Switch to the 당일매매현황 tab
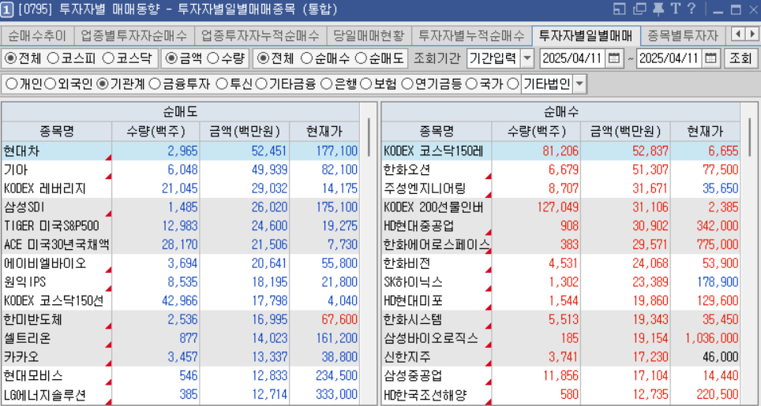Screen dimensions: 761x406 (x=369, y=35)
